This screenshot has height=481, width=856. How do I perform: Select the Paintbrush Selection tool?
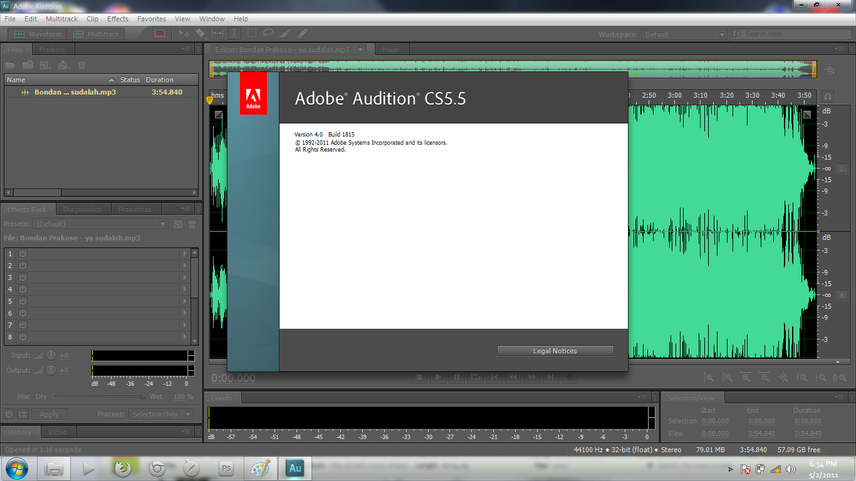pos(285,34)
